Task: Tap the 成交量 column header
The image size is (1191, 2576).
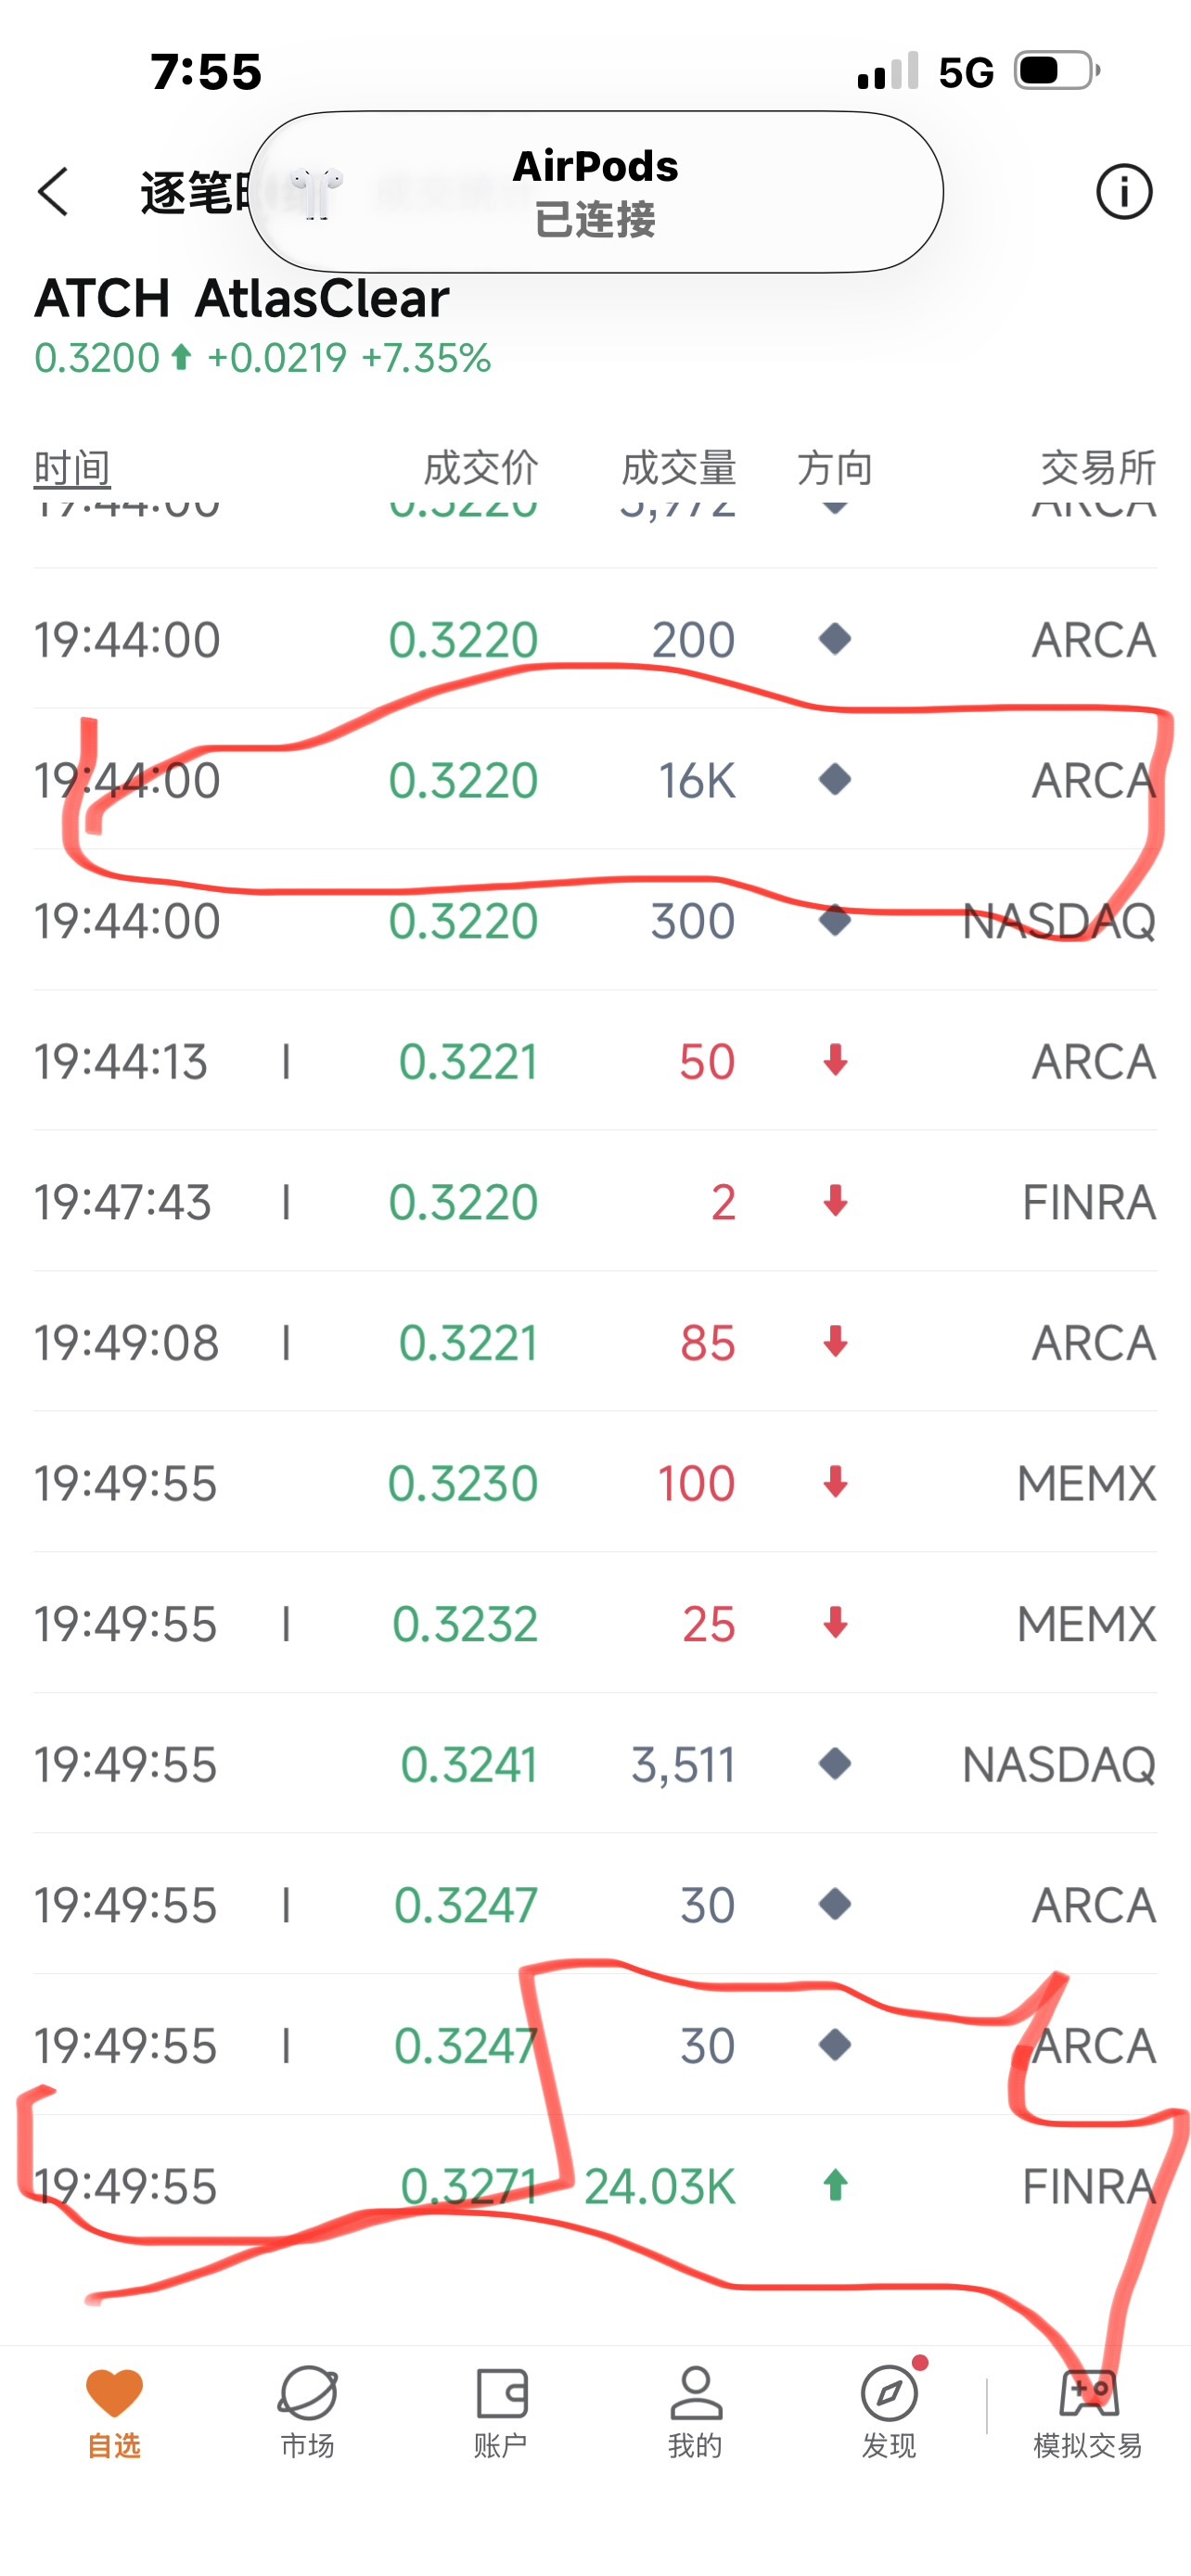Action: (678, 467)
